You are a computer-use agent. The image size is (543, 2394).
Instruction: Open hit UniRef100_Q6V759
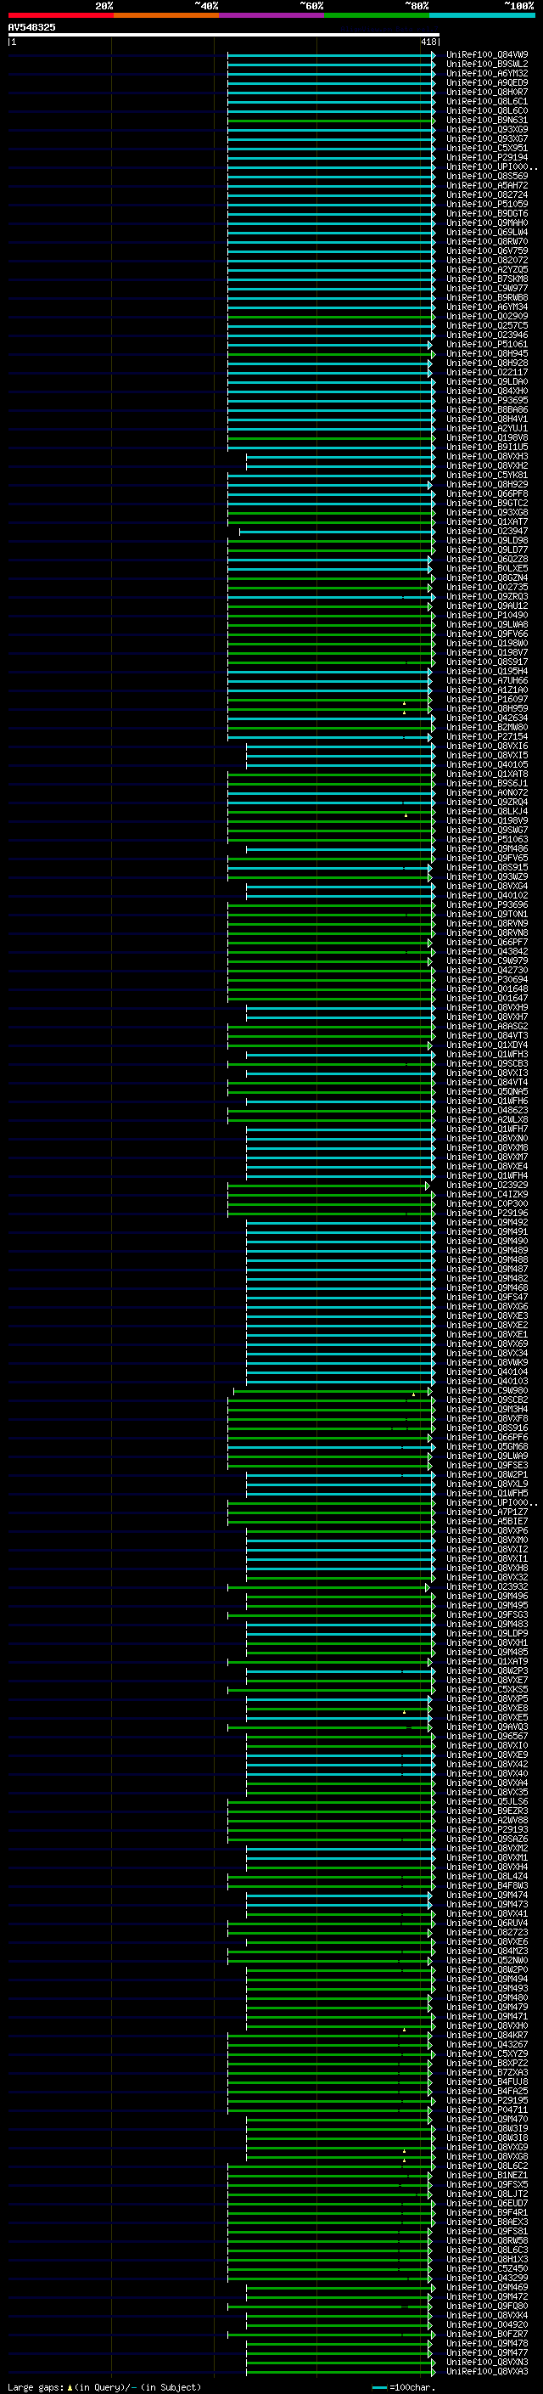pyautogui.click(x=487, y=251)
